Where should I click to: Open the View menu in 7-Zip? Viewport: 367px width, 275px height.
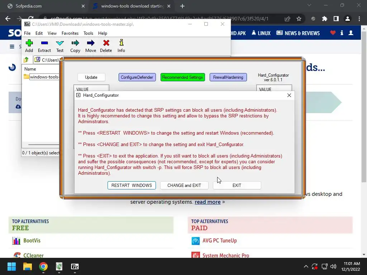coord(52,33)
